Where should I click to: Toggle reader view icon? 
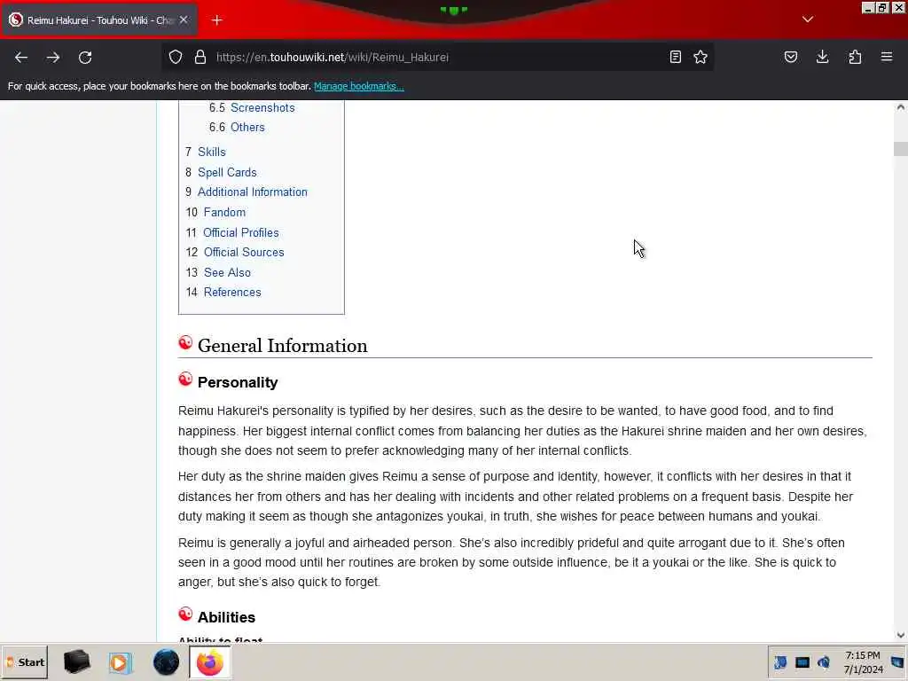tap(675, 57)
